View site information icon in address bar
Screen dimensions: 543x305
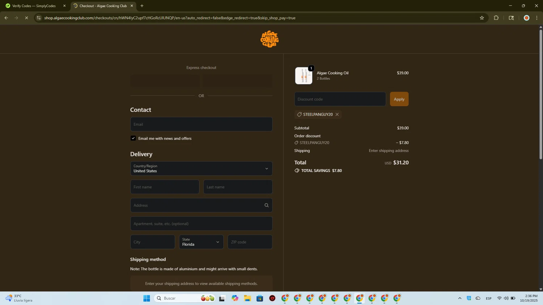[39, 18]
